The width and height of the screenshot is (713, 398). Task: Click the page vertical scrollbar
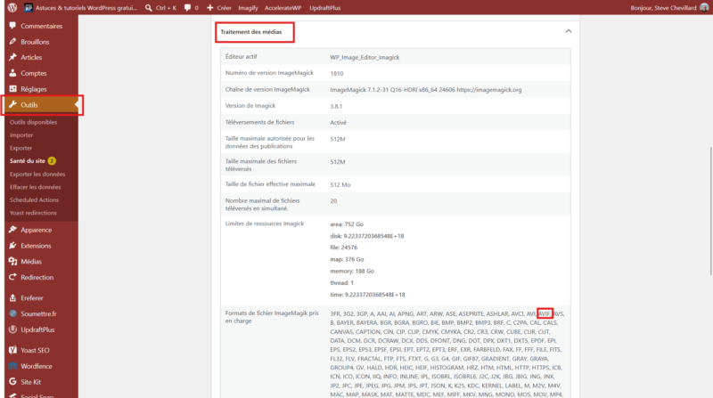click(x=710, y=211)
